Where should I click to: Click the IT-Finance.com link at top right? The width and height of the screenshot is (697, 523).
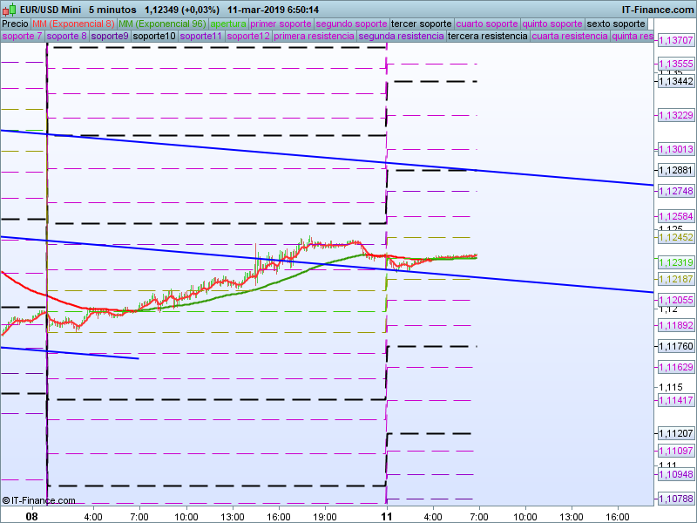pyautogui.click(x=657, y=10)
